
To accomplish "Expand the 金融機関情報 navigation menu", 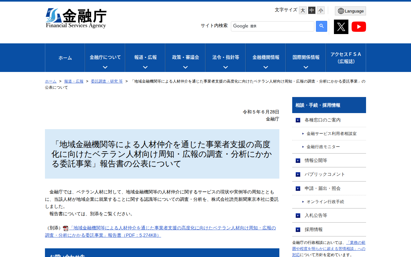I will [x=265, y=58].
